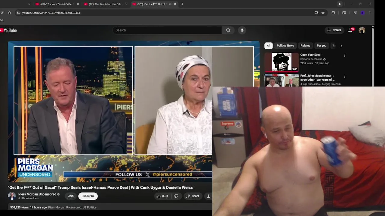Viewport: 385px width, 216px height.
Task: Select the All filter chip
Action: [x=269, y=46]
